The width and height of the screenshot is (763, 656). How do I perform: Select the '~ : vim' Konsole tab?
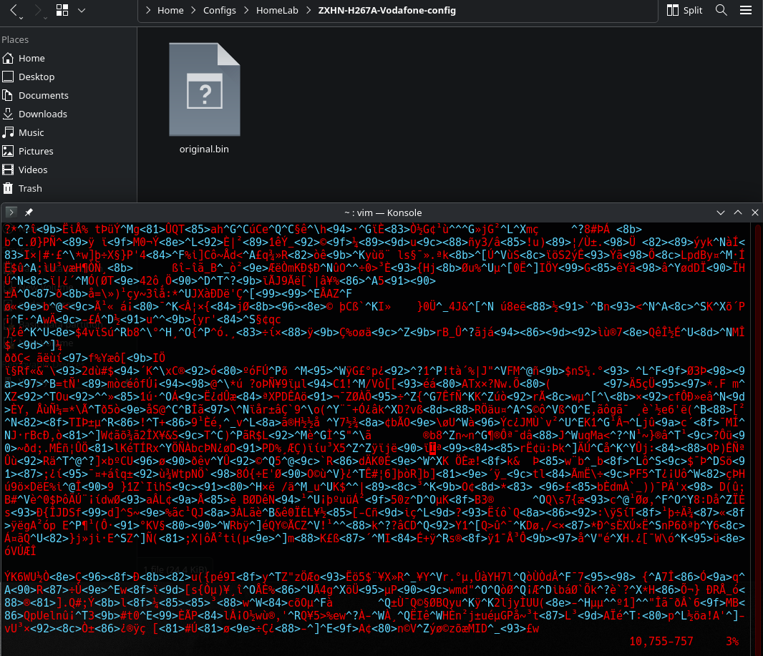pyautogui.click(x=383, y=212)
